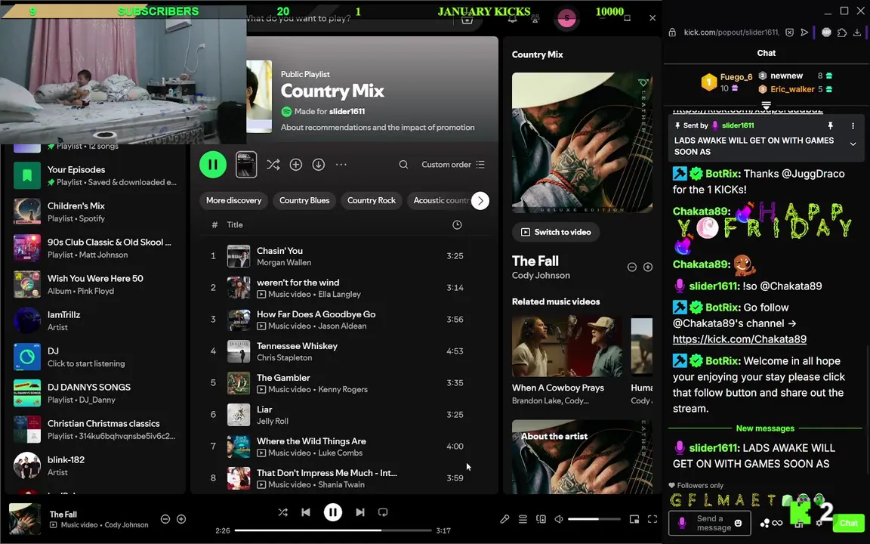Open DJ DANNYS SONGS playlist
This screenshot has height=544, width=870.
click(x=95, y=393)
